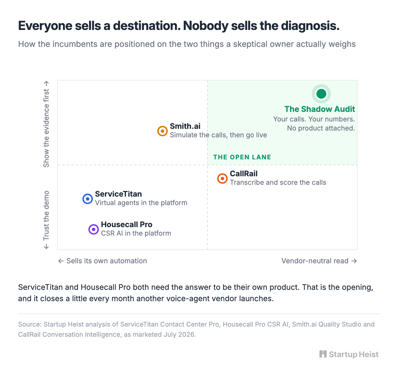This screenshot has height=378, width=398.
Task: Click the chart headline about diagnosis
Action: tap(179, 26)
